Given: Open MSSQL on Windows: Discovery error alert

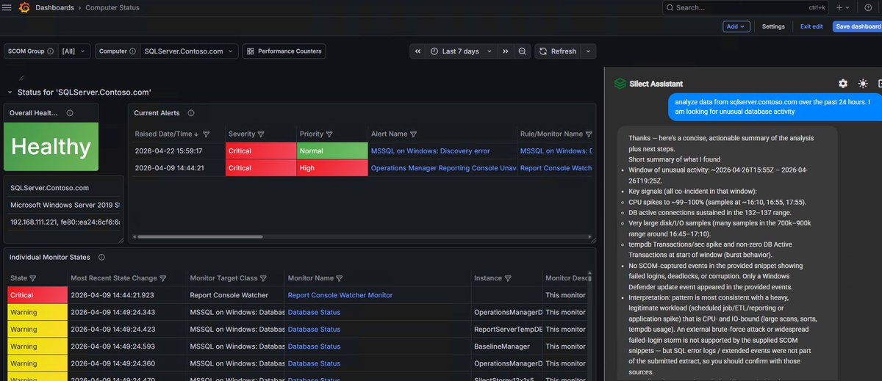Looking at the screenshot, I should point(430,150).
